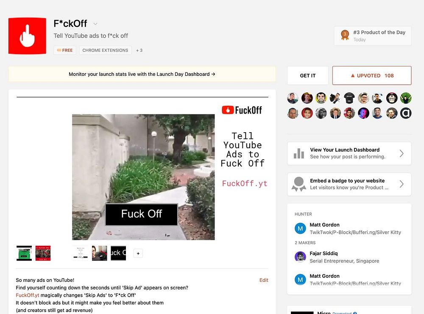
Task: Click the last upvoter avatar with 'a' logo
Action: click(406, 113)
